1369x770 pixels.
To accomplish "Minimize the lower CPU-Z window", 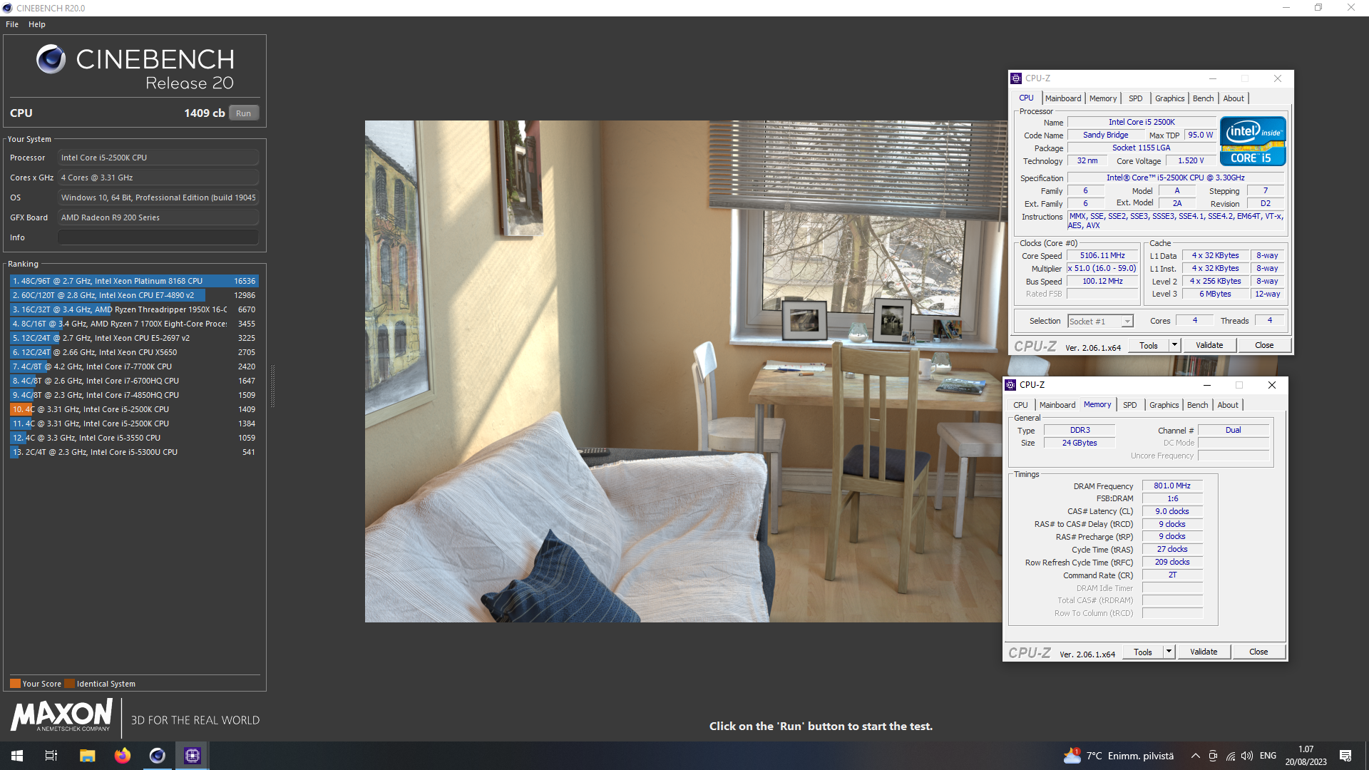I will click(x=1207, y=385).
